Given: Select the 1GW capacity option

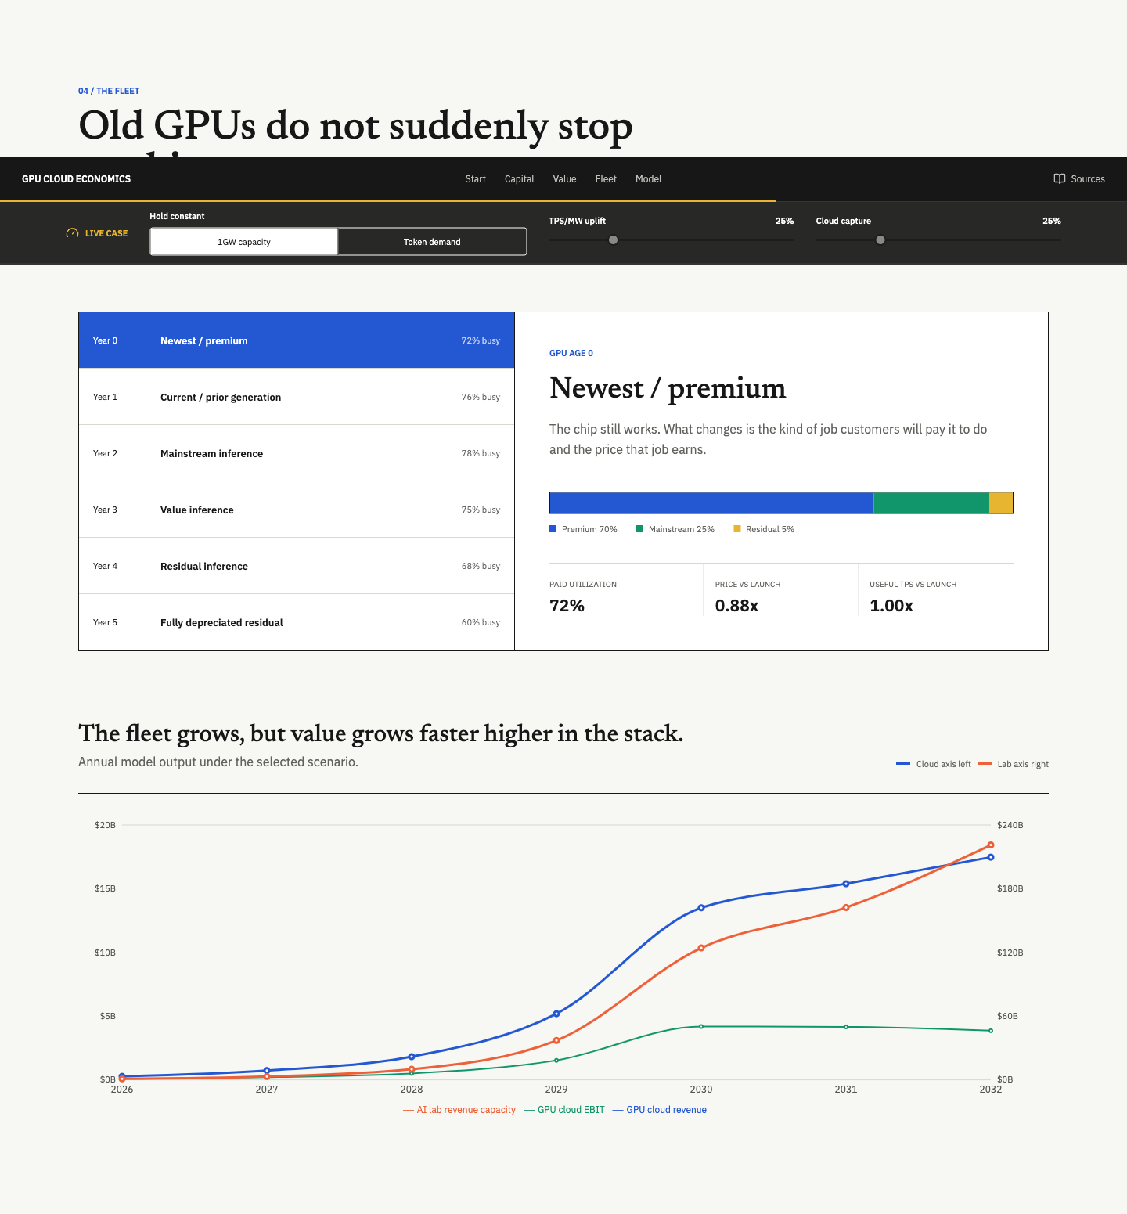Looking at the screenshot, I should point(244,242).
